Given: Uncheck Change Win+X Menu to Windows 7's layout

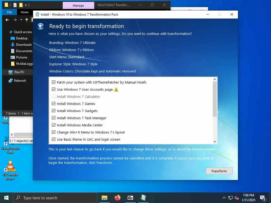Looking at the screenshot, I should (x=53, y=132).
